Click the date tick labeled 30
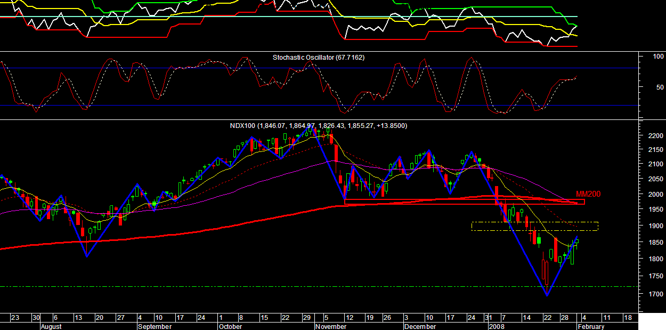Viewport: 666px width, 330px height. tap(36, 318)
